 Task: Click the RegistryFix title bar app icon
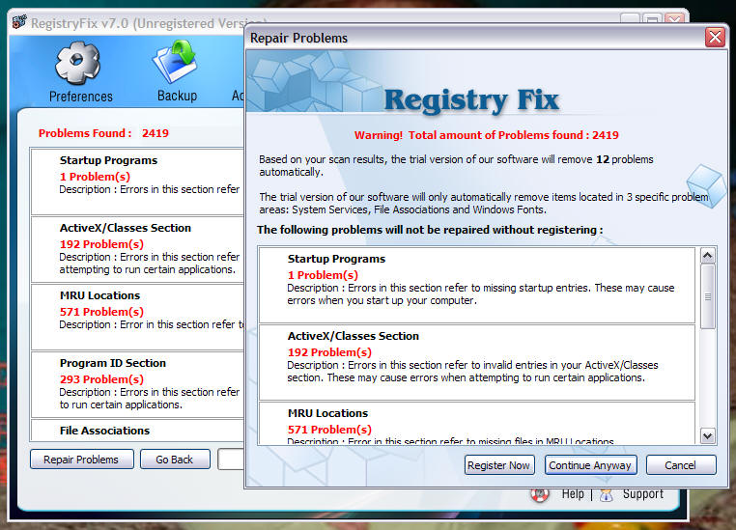coord(19,21)
